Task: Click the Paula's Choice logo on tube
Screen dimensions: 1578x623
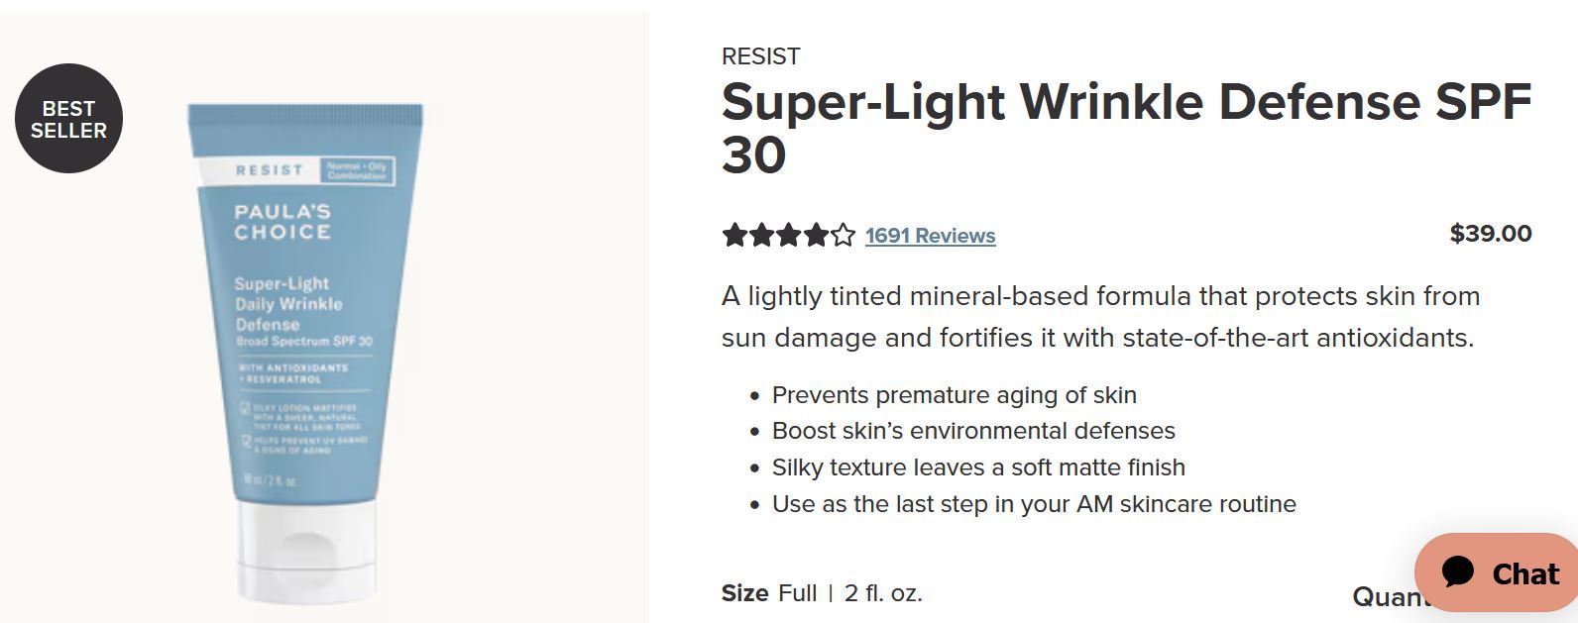Action: [282, 222]
